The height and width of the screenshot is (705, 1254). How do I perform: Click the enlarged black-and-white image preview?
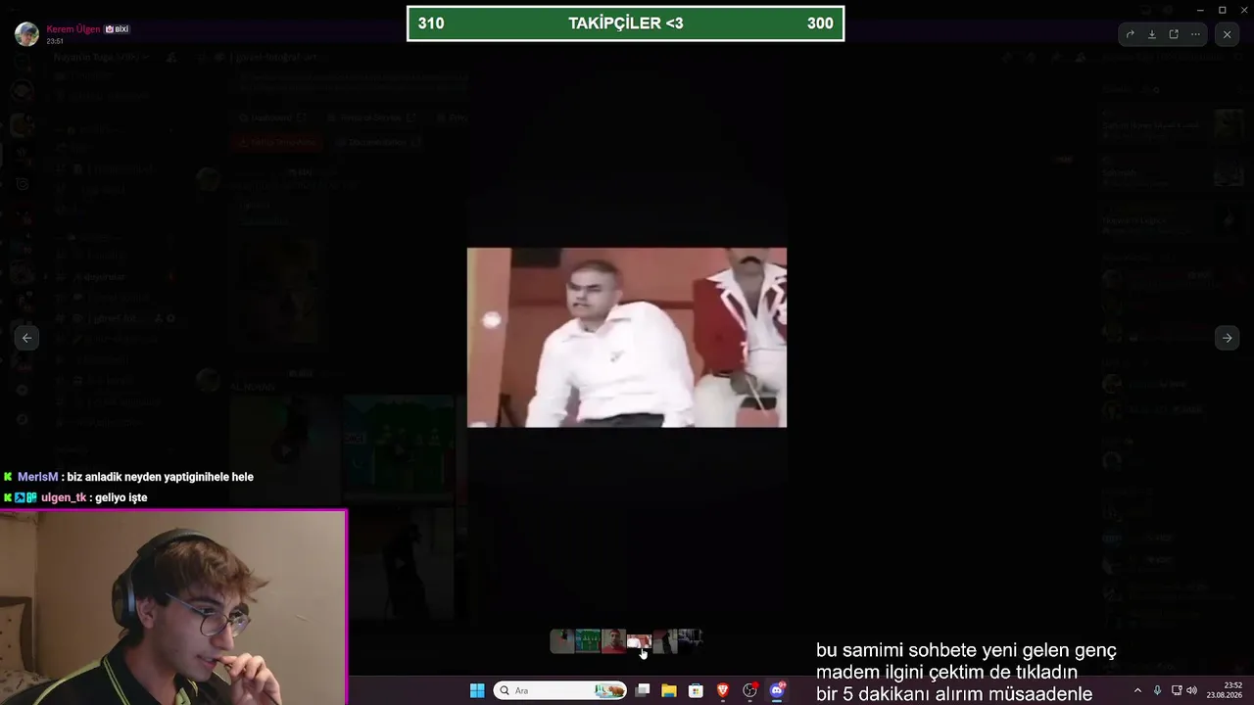pyautogui.click(x=627, y=338)
